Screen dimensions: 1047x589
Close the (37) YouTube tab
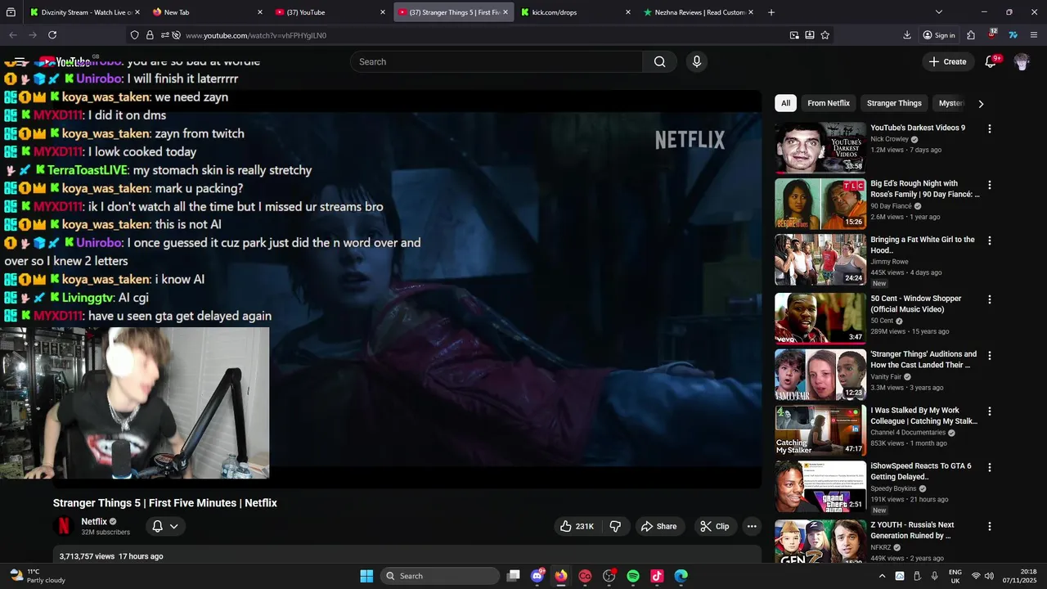pos(382,12)
